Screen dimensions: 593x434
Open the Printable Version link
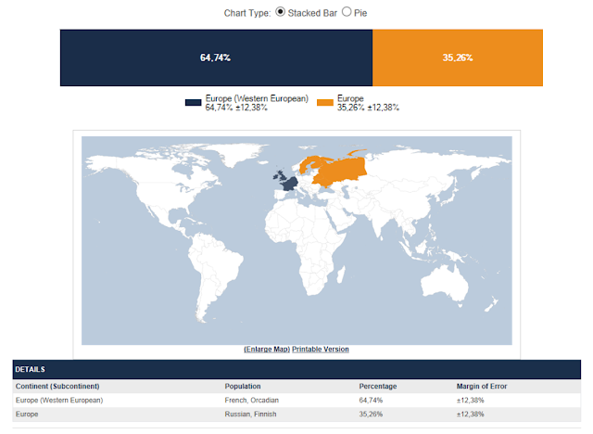pos(321,350)
